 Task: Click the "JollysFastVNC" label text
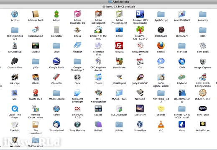coord(140,83)
